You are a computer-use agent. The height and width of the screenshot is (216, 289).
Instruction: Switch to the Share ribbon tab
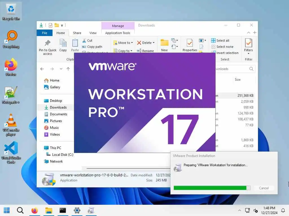(77, 33)
